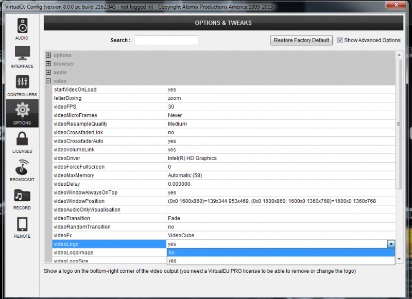The width and height of the screenshot is (412, 299).
Task: Open the Record music folder icon
Action: click(x=22, y=196)
